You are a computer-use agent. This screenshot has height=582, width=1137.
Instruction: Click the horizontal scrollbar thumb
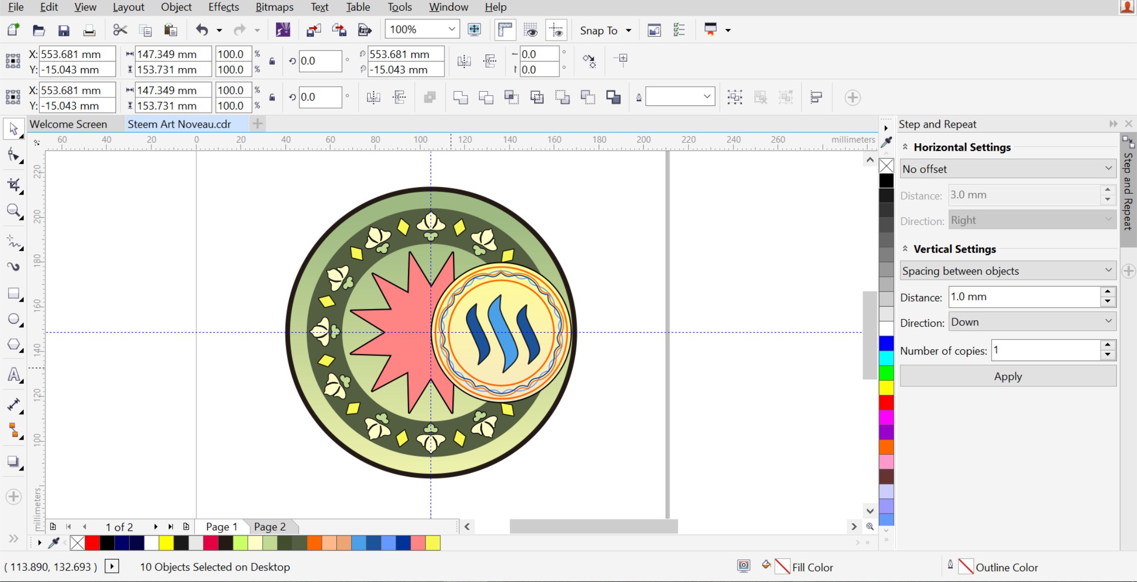coord(594,527)
